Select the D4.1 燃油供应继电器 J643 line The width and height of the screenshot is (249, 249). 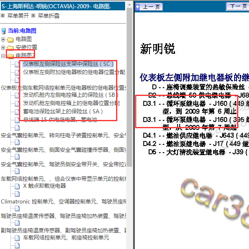click(x=196, y=136)
